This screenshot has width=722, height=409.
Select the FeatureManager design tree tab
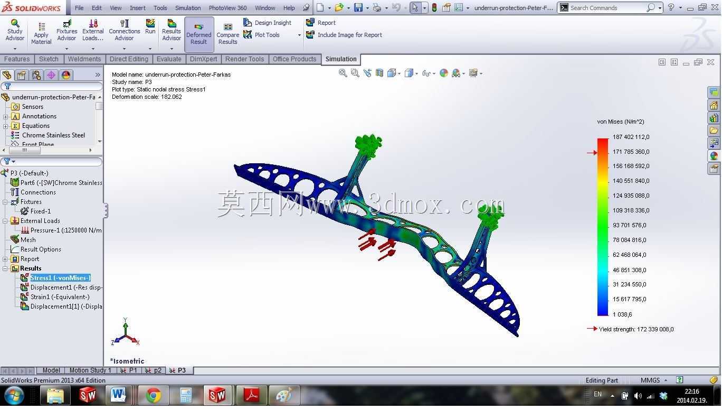pyautogui.click(x=7, y=75)
